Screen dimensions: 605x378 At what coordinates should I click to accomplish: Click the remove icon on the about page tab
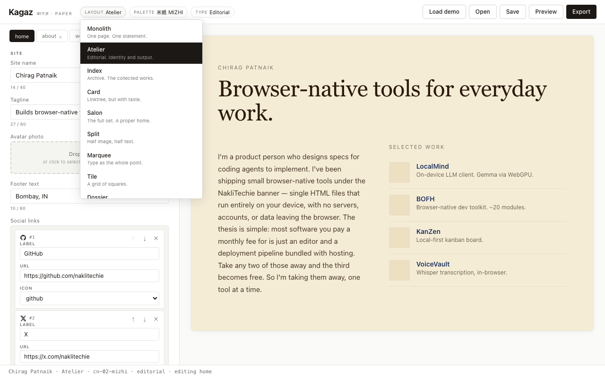(x=60, y=36)
